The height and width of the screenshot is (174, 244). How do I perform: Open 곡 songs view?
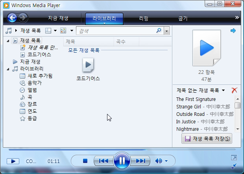pos(26,97)
